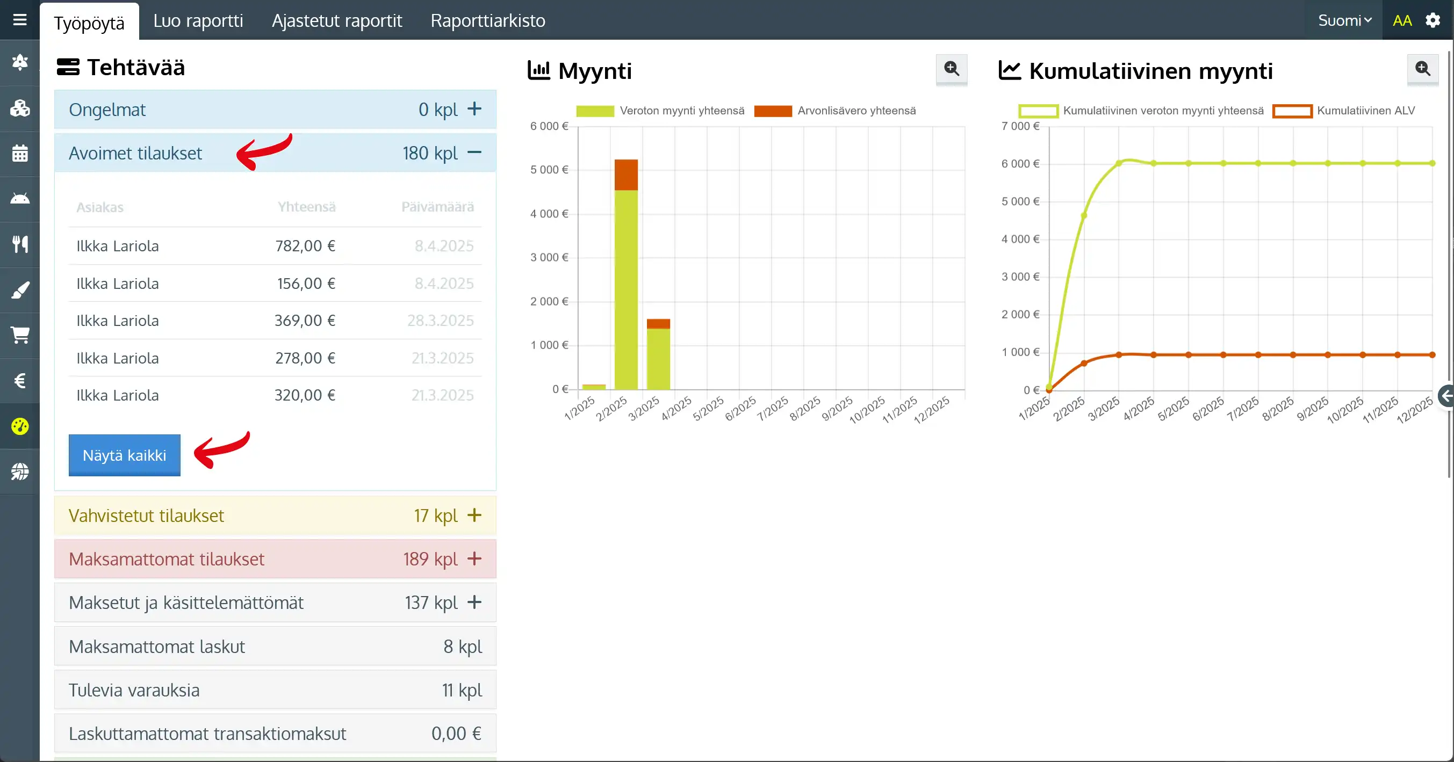Open the Raporttiarkisto tab

pyautogui.click(x=488, y=20)
